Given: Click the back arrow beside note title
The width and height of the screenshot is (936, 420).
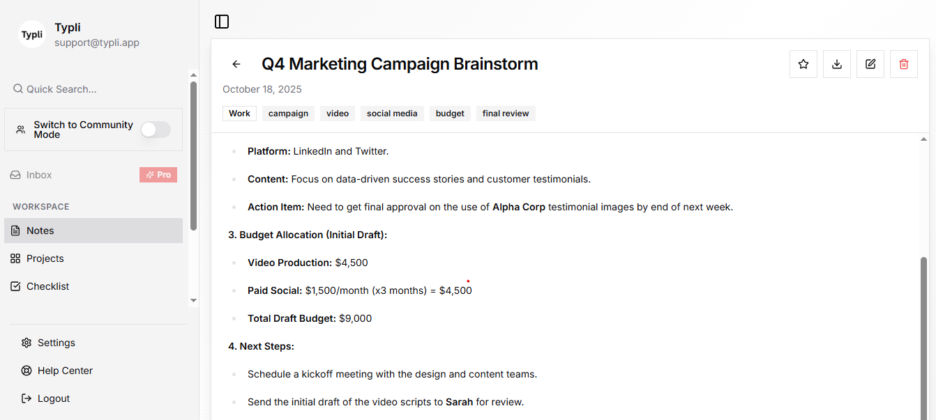Looking at the screenshot, I should coord(236,64).
